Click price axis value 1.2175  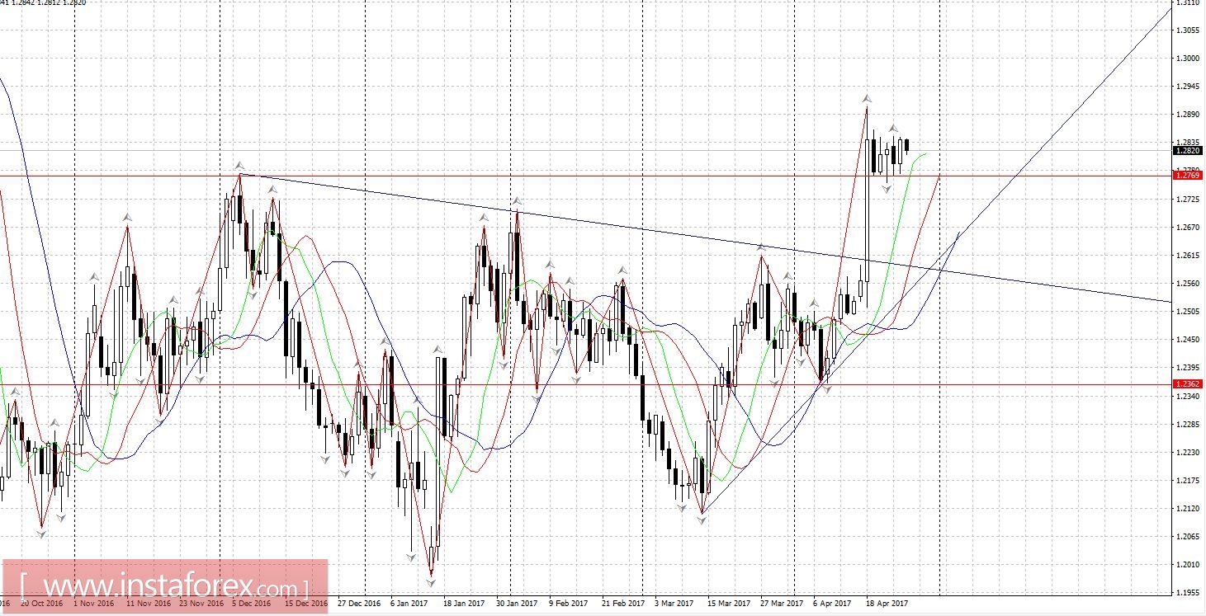click(x=1188, y=481)
